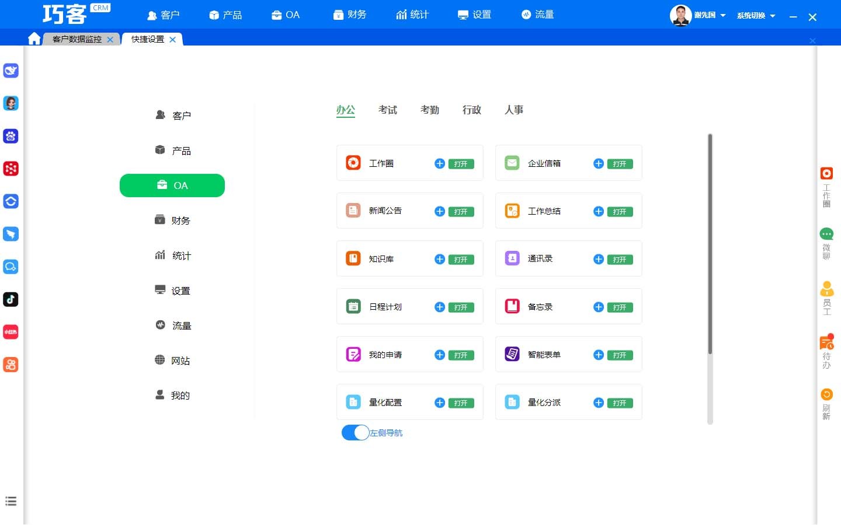
Task: Open the 财务 top menu
Action: pos(350,15)
